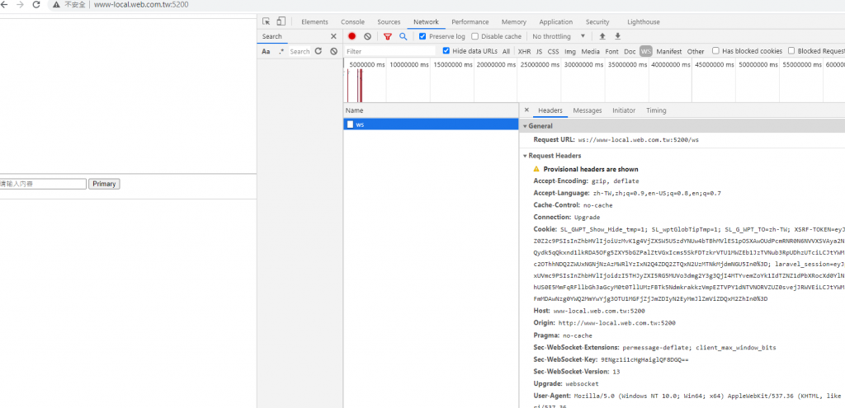Toggle match case Aa in search
The image size is (845, 408).
[x=266, y=52]
